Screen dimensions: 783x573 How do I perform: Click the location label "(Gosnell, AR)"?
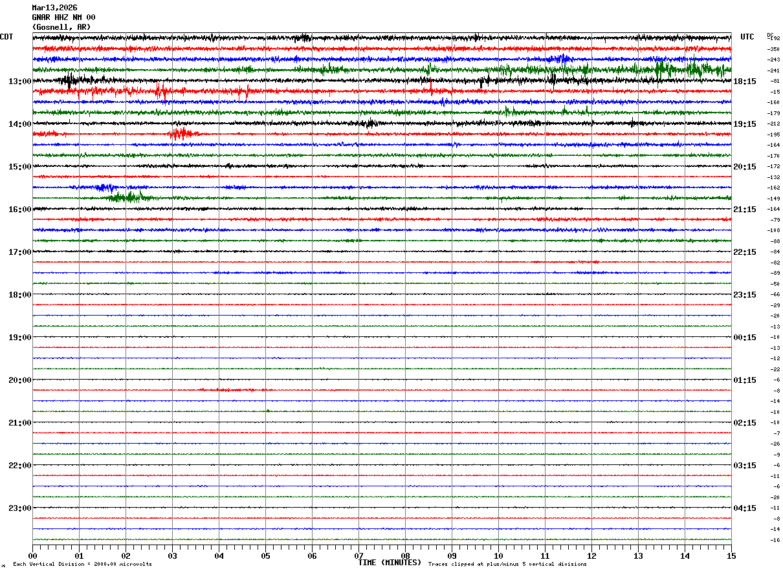61,27
